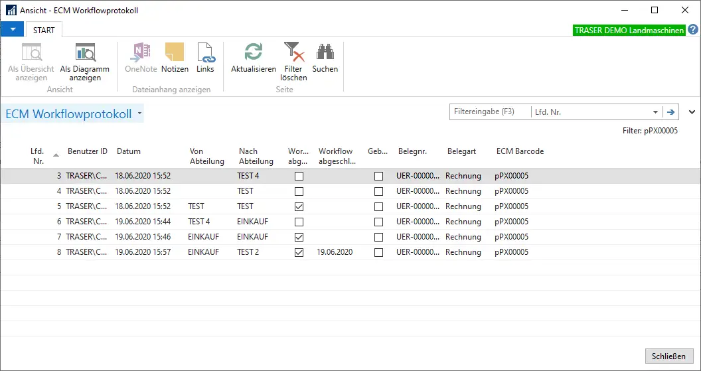Viewport: 701px width, 371px height.
Task: Click the Schließen button
Action: pos(668,356)
